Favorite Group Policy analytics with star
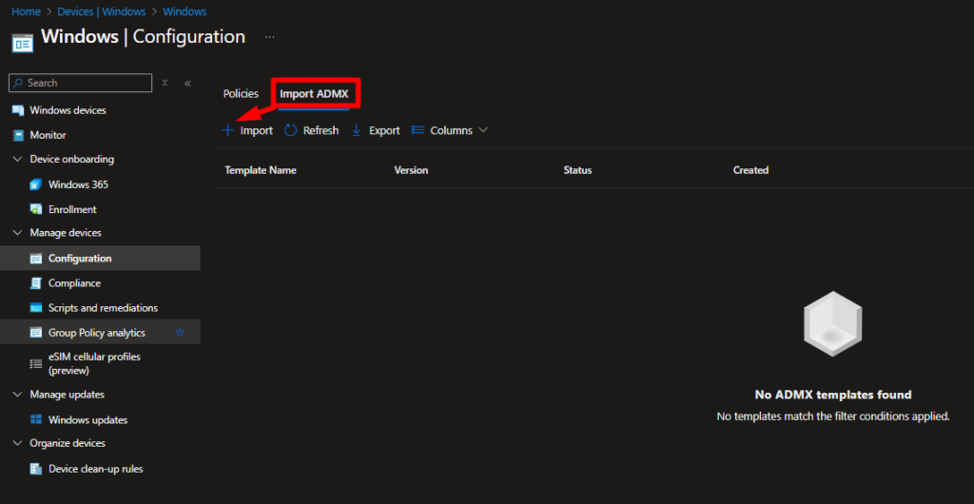The image size is (974, 504). pos(180,333)
